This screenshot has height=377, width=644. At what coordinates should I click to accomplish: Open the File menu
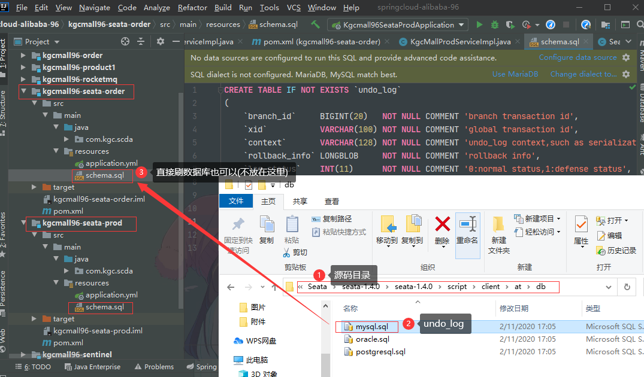(22, 7)
